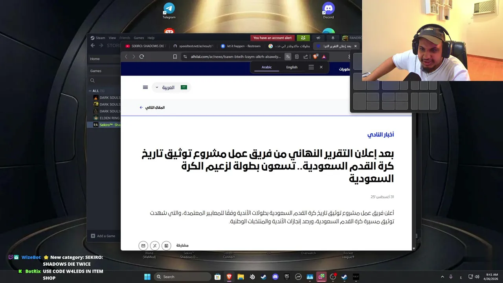The image size is (503, 283).
Task: Switch to speedtest.net browser tab
Action: pos(193,46)
